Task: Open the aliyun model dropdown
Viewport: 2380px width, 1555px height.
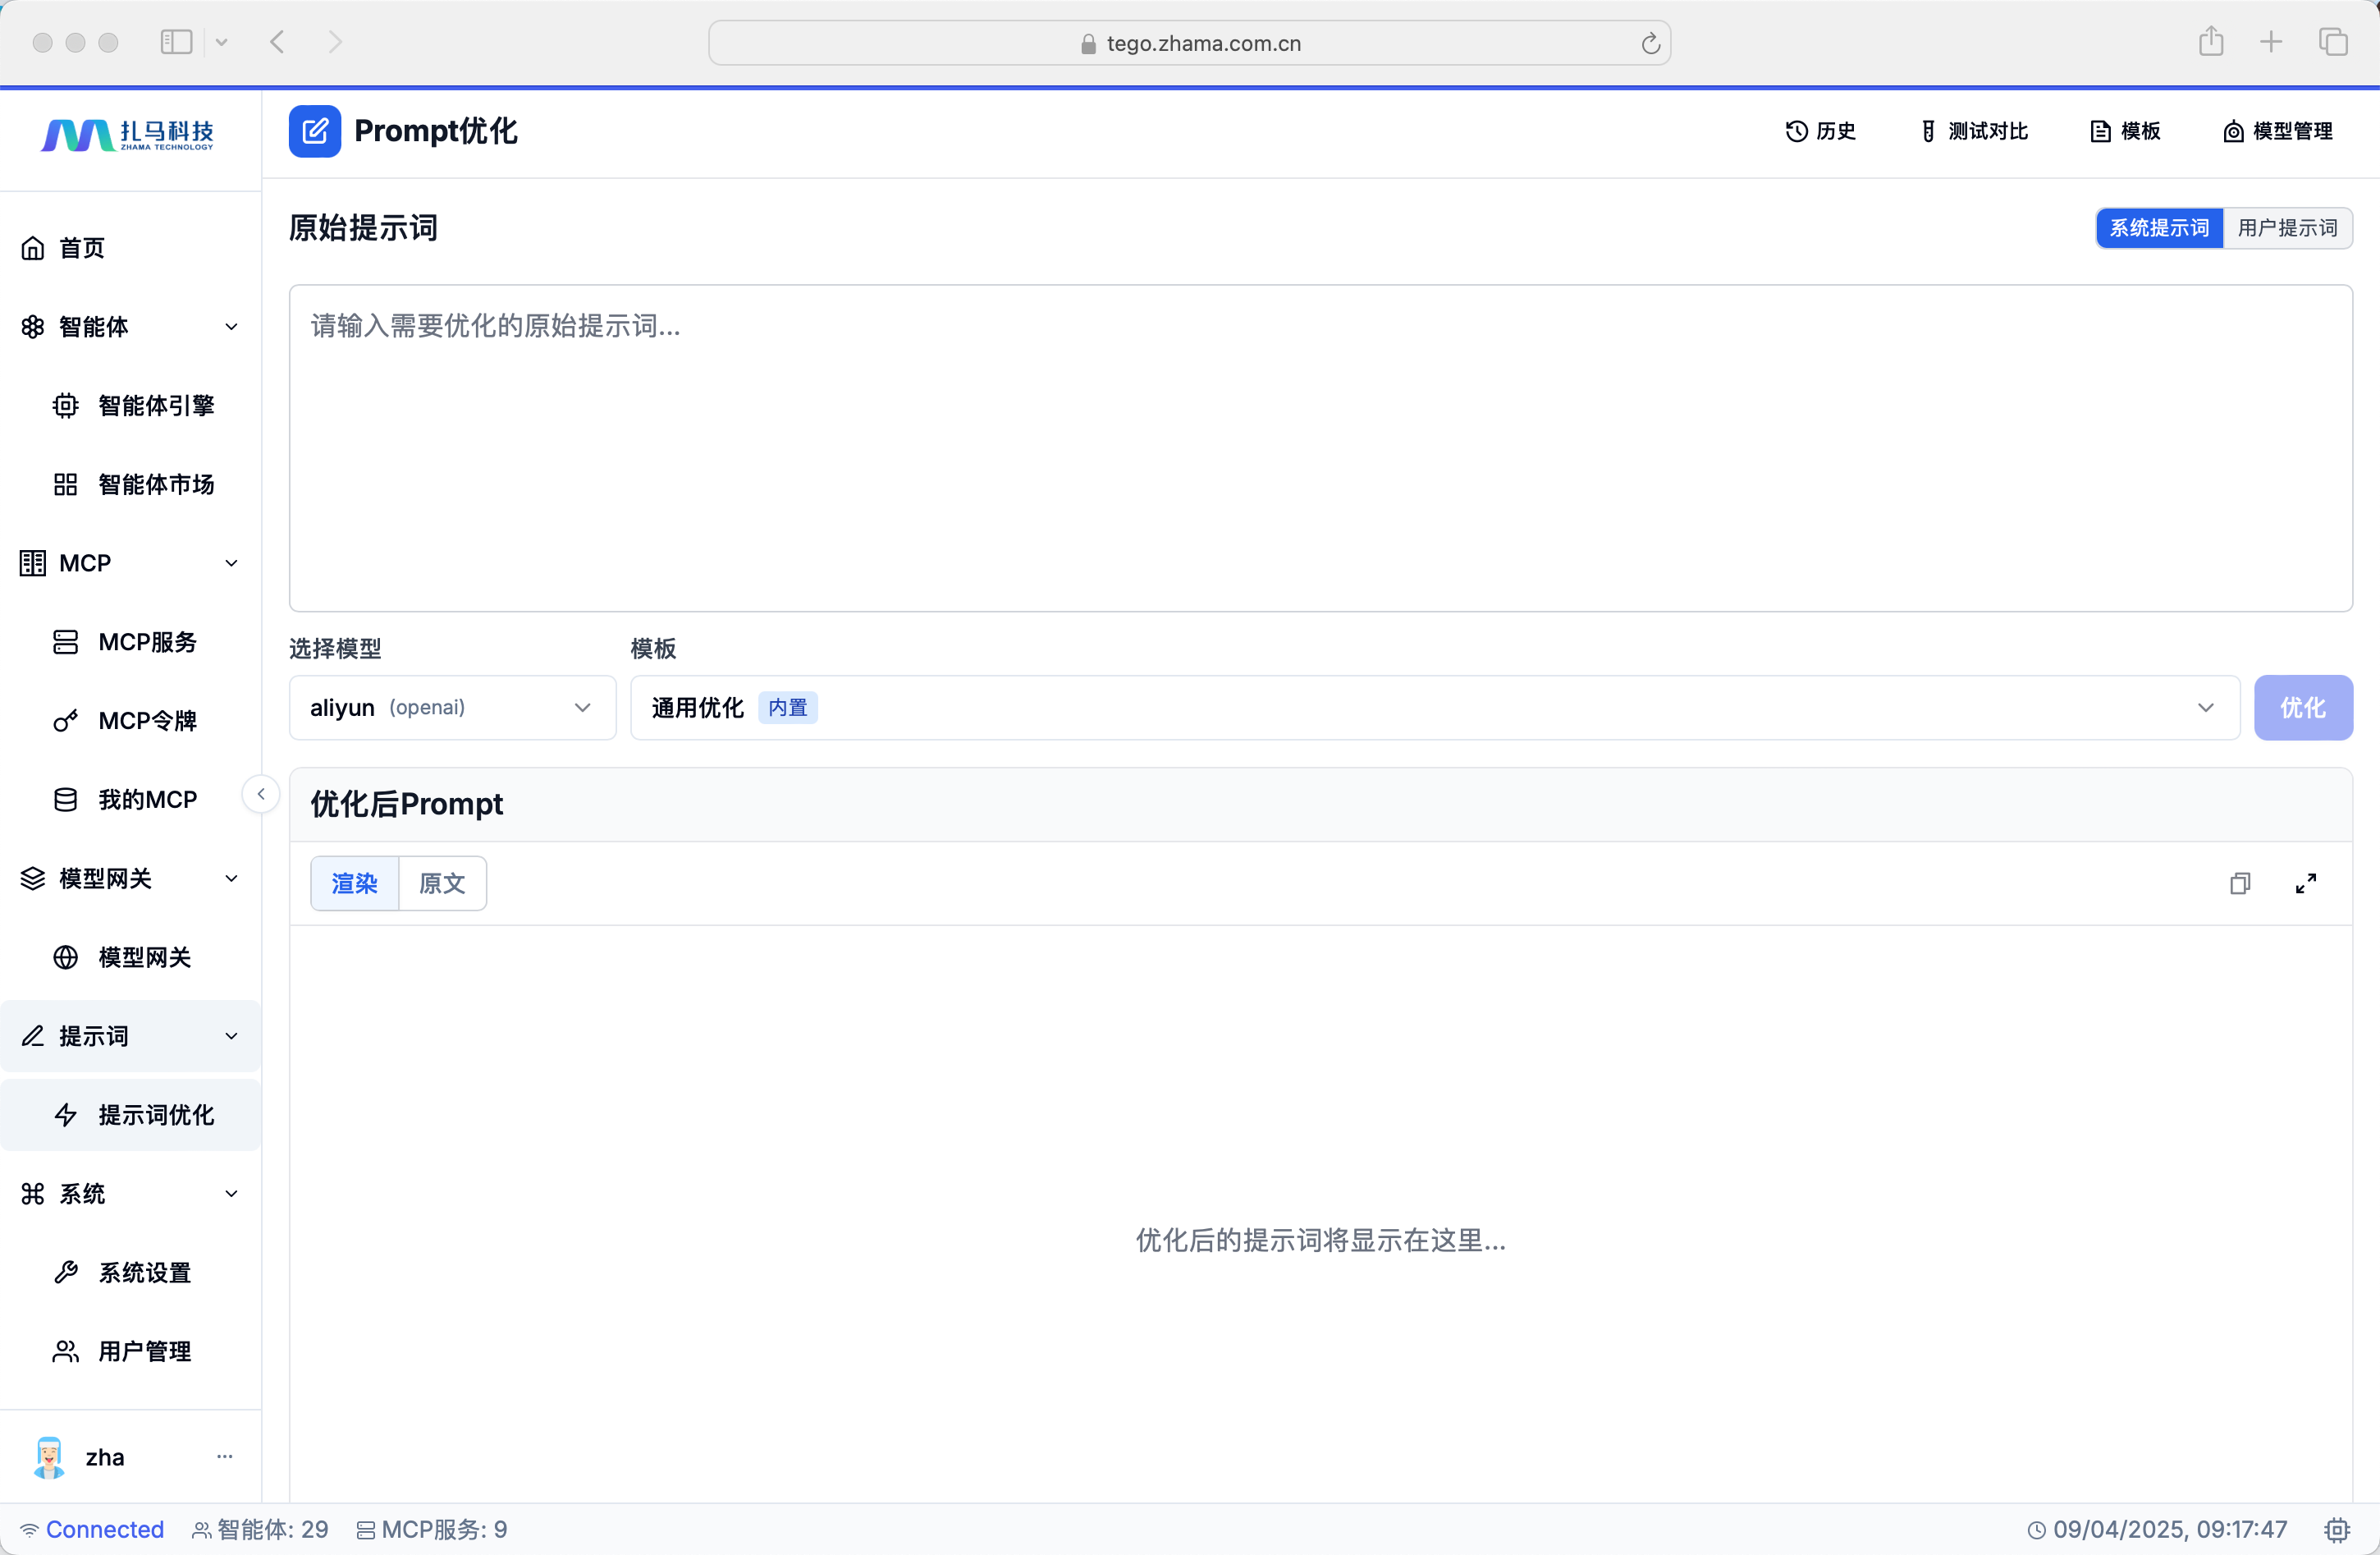Action: [452, 708]
